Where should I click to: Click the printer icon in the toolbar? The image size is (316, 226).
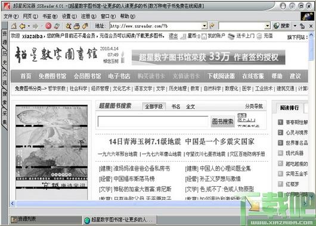click(x=77, y=26)
